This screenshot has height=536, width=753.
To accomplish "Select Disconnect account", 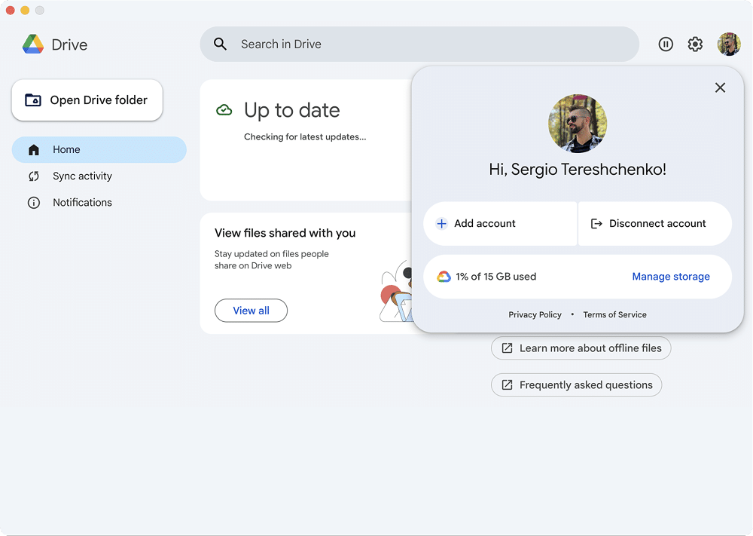I will point(655,224).
